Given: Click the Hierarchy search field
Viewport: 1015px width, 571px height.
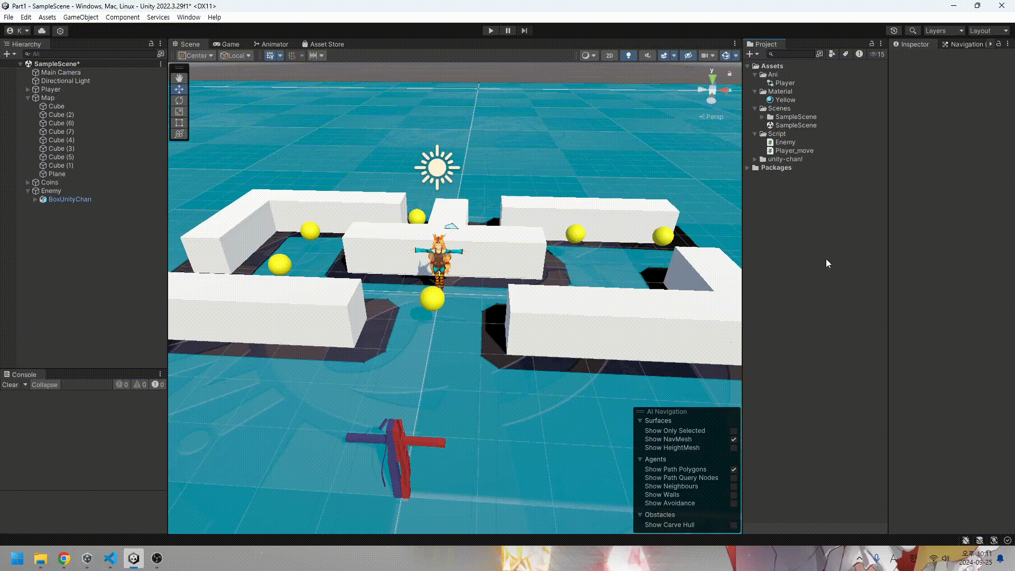Looking at the screenshot, I should coord(90,54).
